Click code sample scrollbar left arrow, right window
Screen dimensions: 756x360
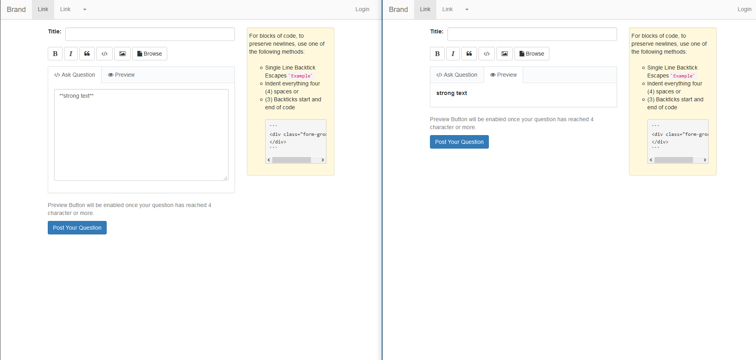651,160
